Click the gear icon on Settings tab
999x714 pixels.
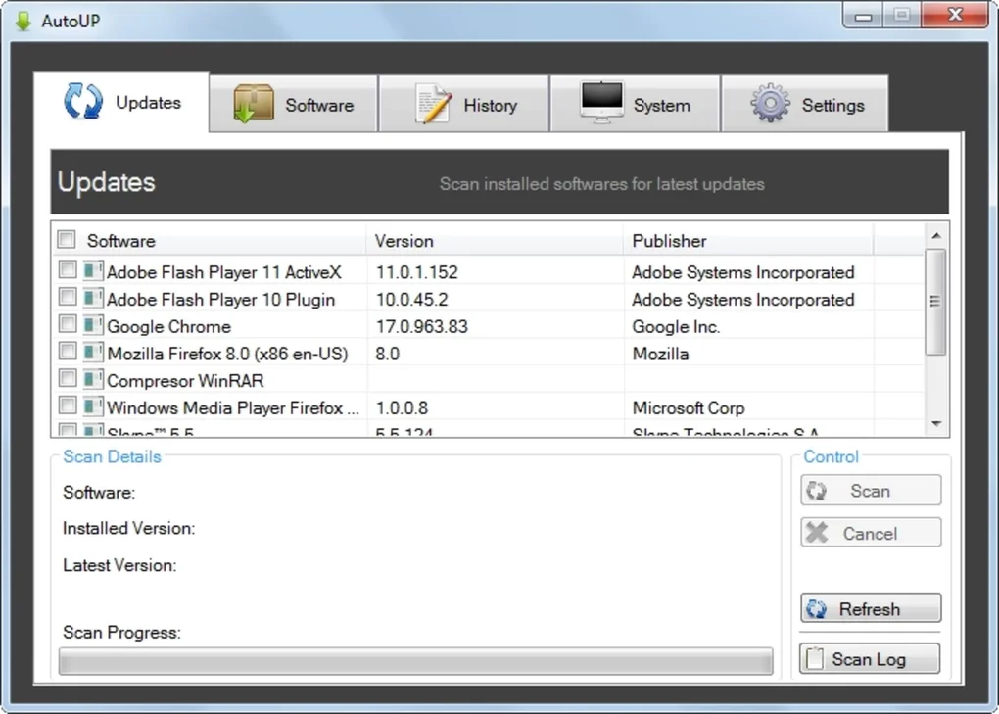(x=770, y=103)
